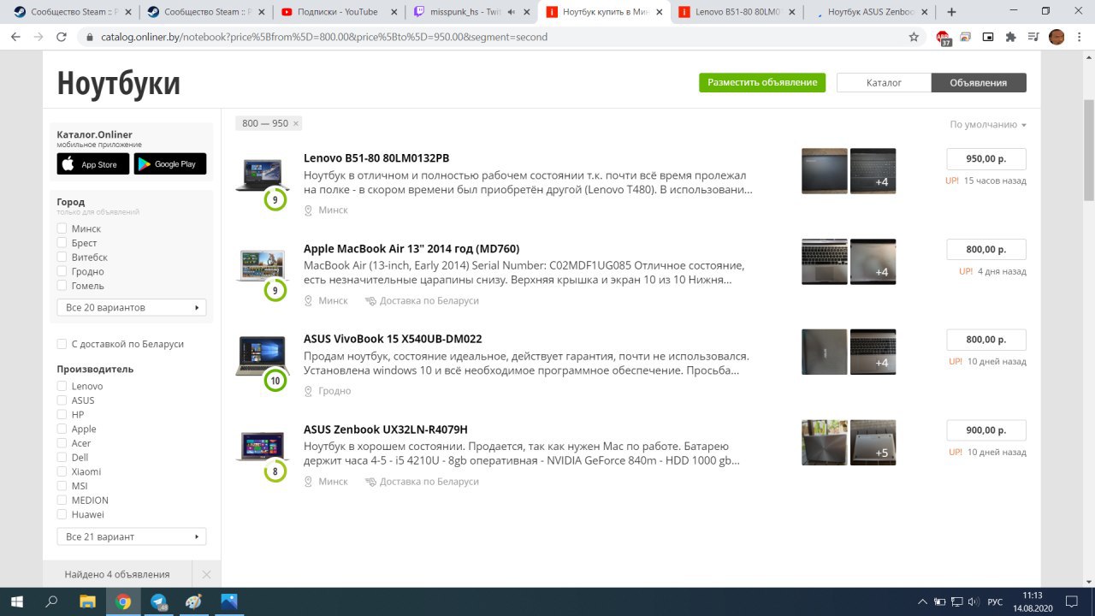Bookmark this page with the star icon
The image size is (1095, 616).
[914, 37]
